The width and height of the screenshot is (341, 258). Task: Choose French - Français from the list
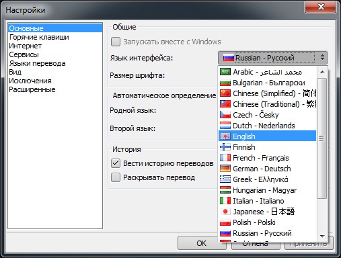pos(267,158)
